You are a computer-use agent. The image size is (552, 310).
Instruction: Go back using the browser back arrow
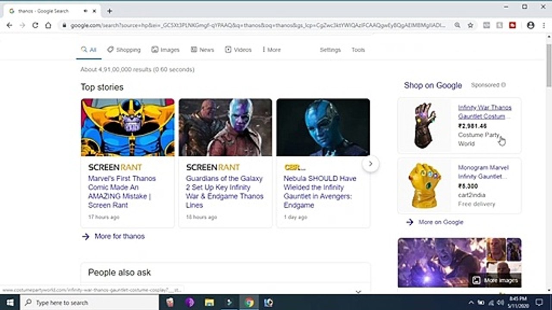point(9,25)
